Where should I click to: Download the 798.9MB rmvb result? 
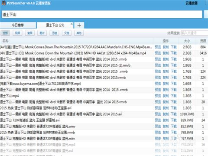pyautogui.click(x=174, y=133)
